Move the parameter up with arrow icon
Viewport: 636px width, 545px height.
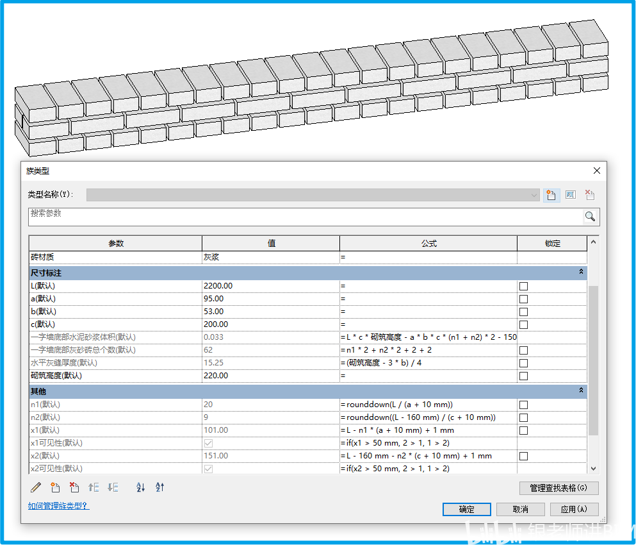click(x=94, y=487)
